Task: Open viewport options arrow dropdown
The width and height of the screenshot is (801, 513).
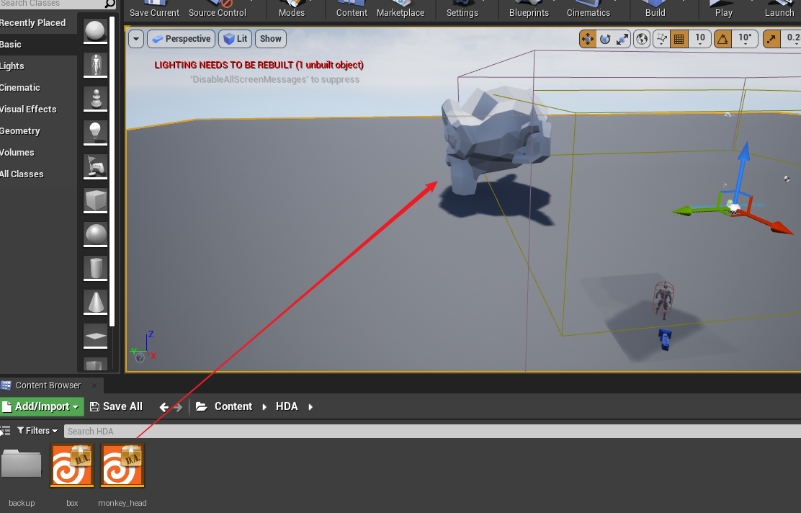Action: click(136, 39)
